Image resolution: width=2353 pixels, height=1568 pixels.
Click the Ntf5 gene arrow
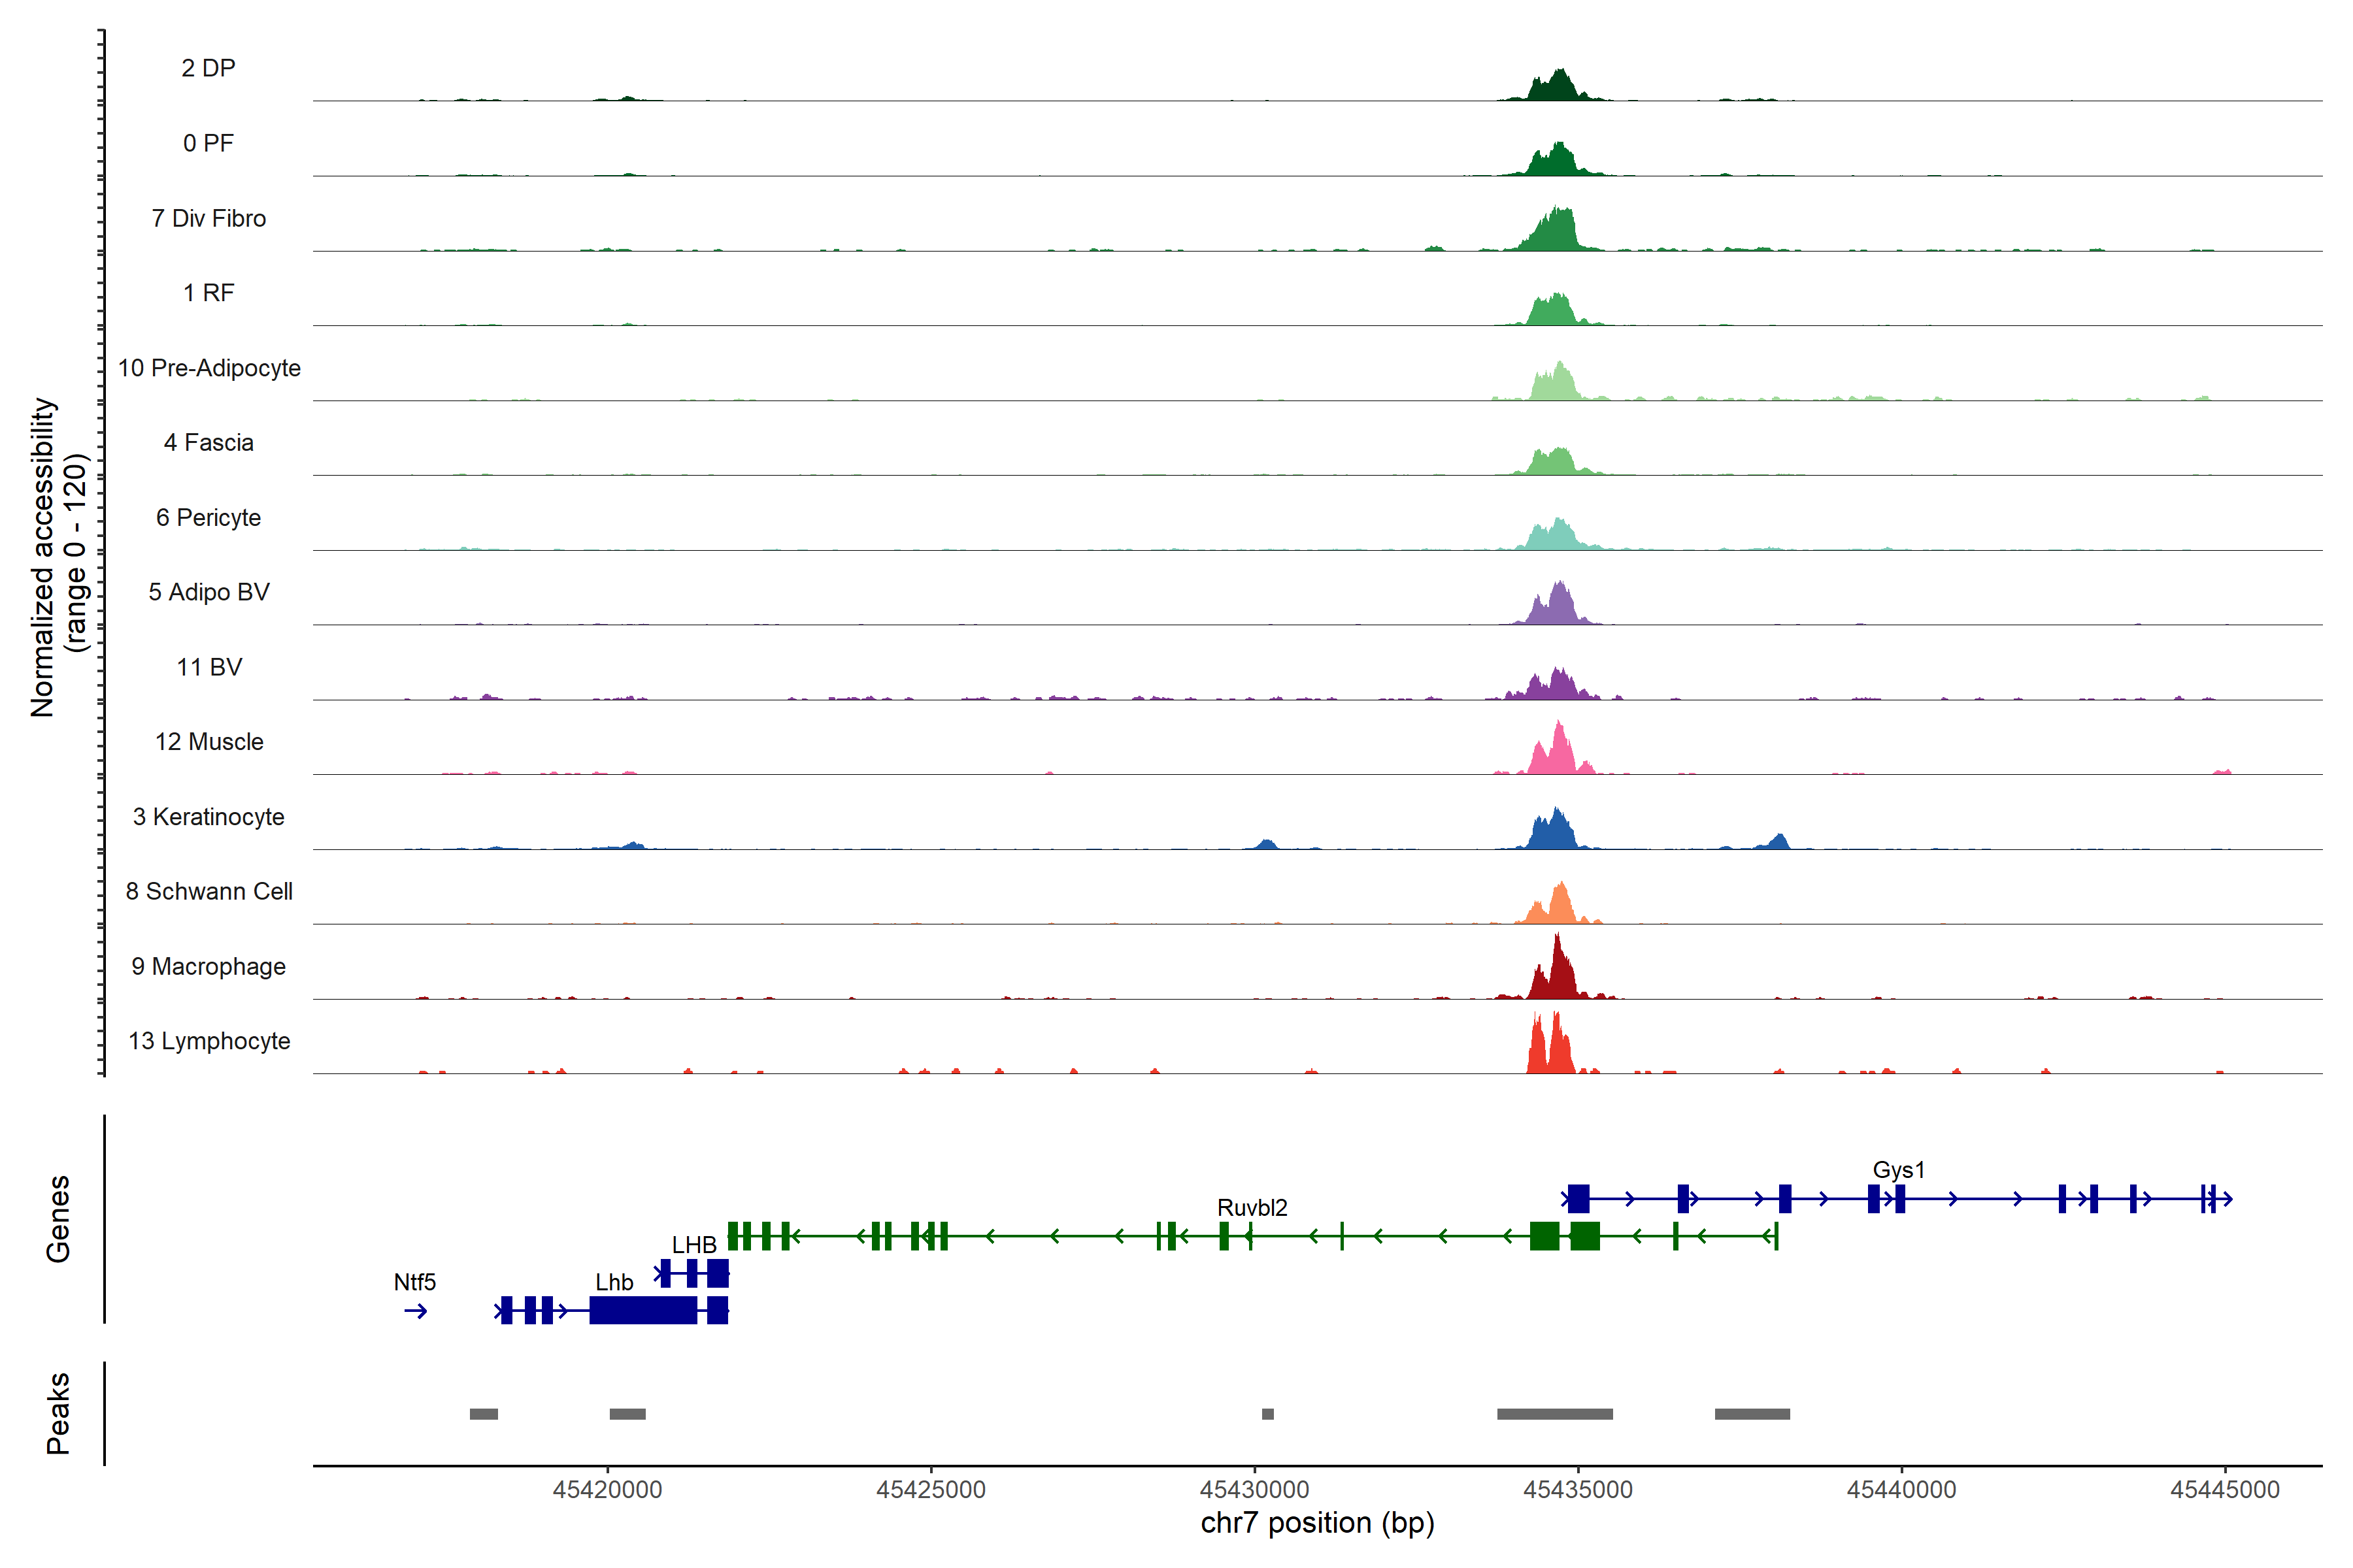point(416,1311)
